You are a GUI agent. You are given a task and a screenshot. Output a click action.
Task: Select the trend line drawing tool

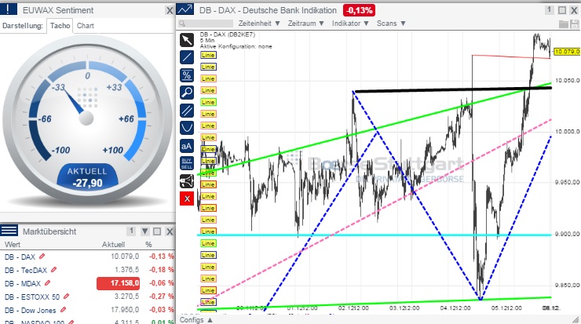pos(187,57)
